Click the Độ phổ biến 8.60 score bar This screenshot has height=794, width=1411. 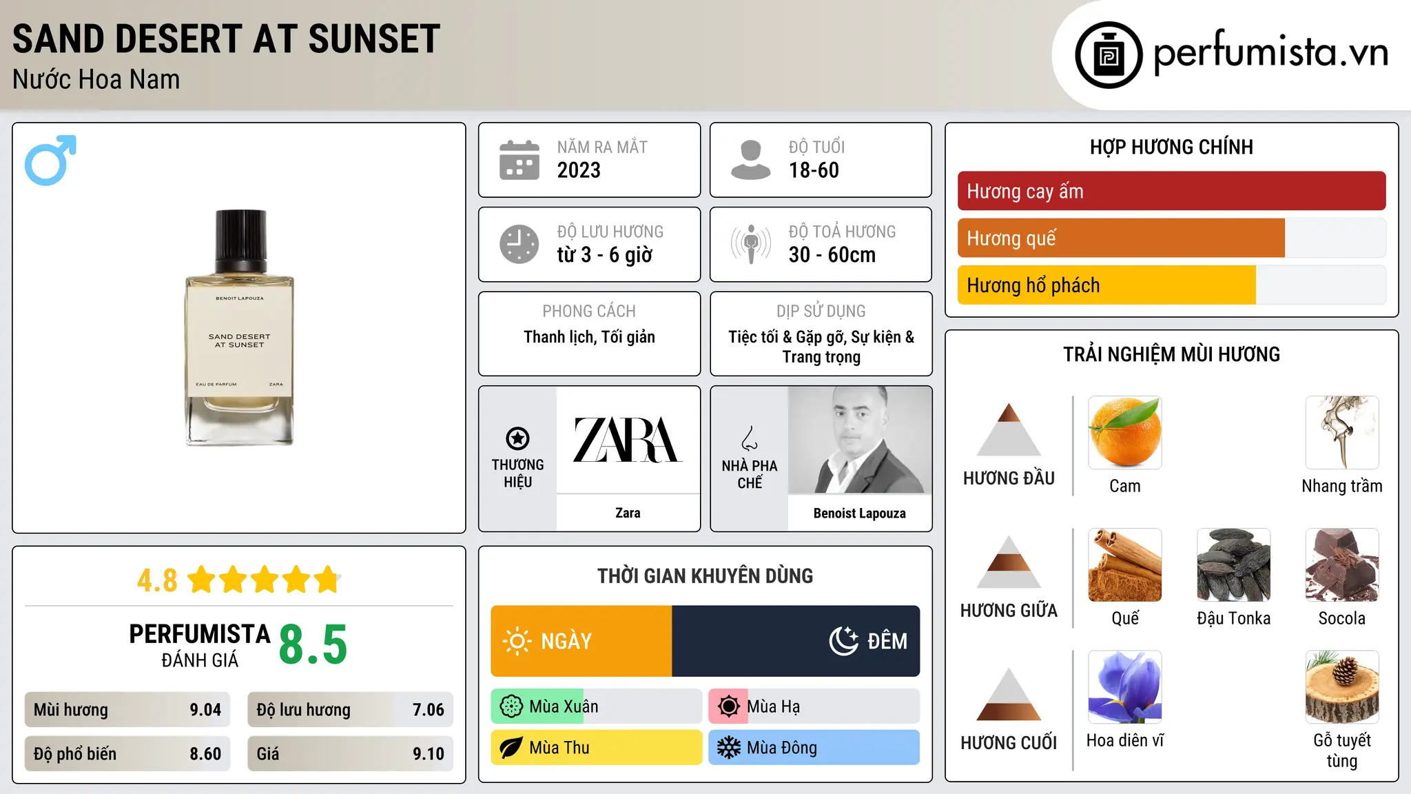coord(127,754)
